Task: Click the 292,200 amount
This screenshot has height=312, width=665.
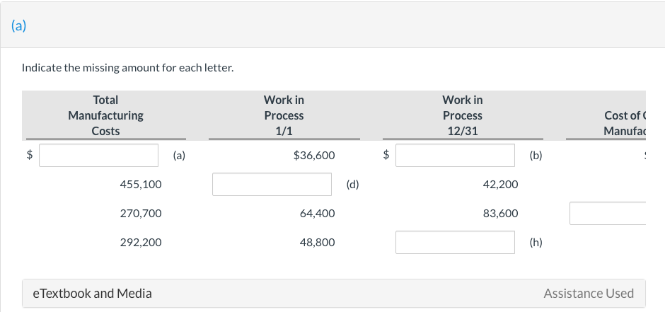Action: point(141,243)
